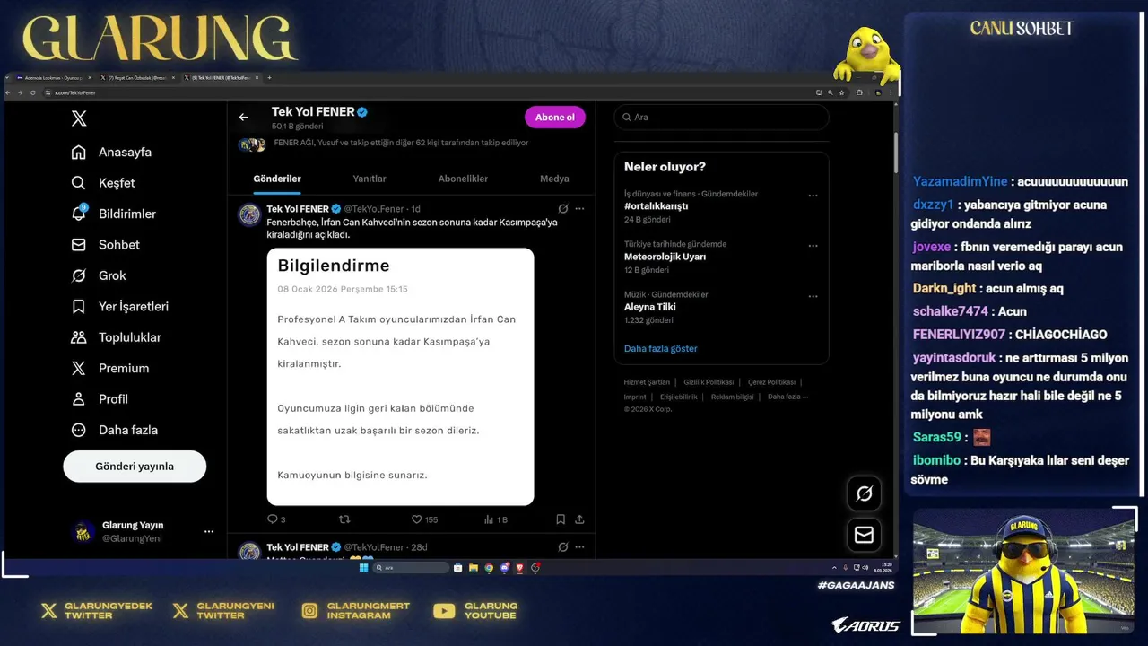Image resolution: width=1148 pixels, height=646 pixels.
Task: Open more options on İrfan Can post
Action: pyautogui.click(x=579, y=209)
